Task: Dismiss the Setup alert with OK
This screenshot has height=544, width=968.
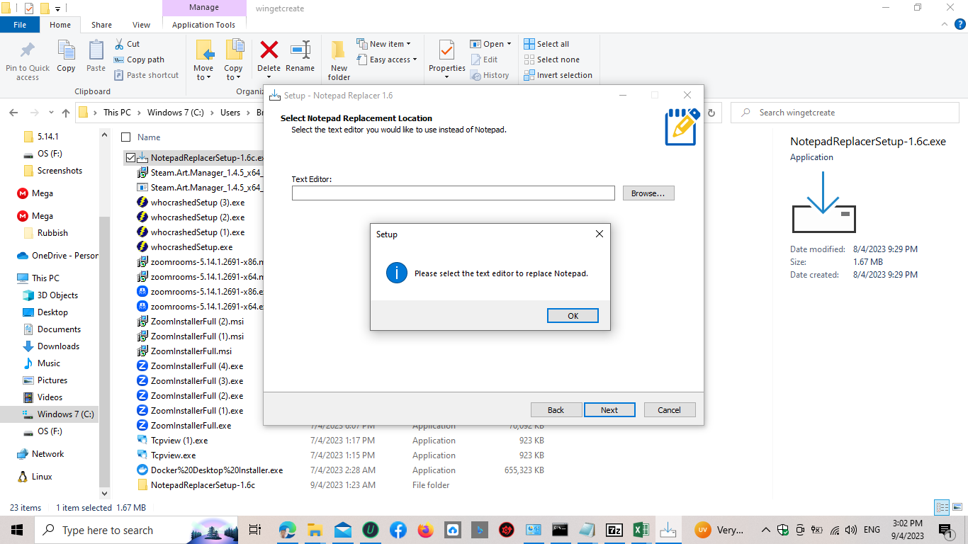Action: (x=573, y=315)
